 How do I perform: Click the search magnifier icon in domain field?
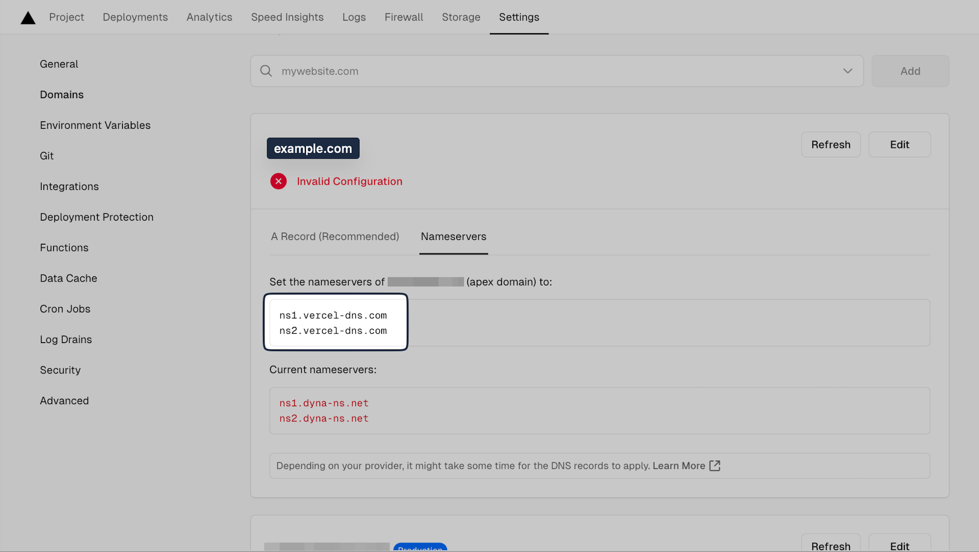pyautogui.click(x=266, y=71)
